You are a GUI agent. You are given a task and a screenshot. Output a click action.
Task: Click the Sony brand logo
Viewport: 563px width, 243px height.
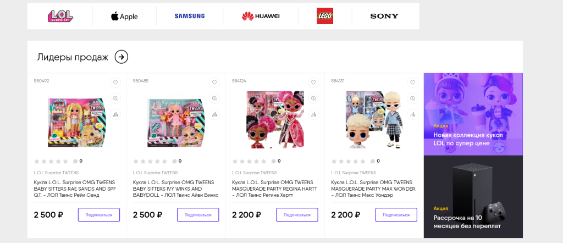[384, 16]
